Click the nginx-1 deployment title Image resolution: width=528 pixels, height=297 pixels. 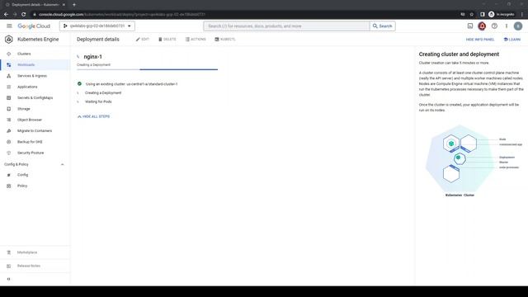(93, 57)
